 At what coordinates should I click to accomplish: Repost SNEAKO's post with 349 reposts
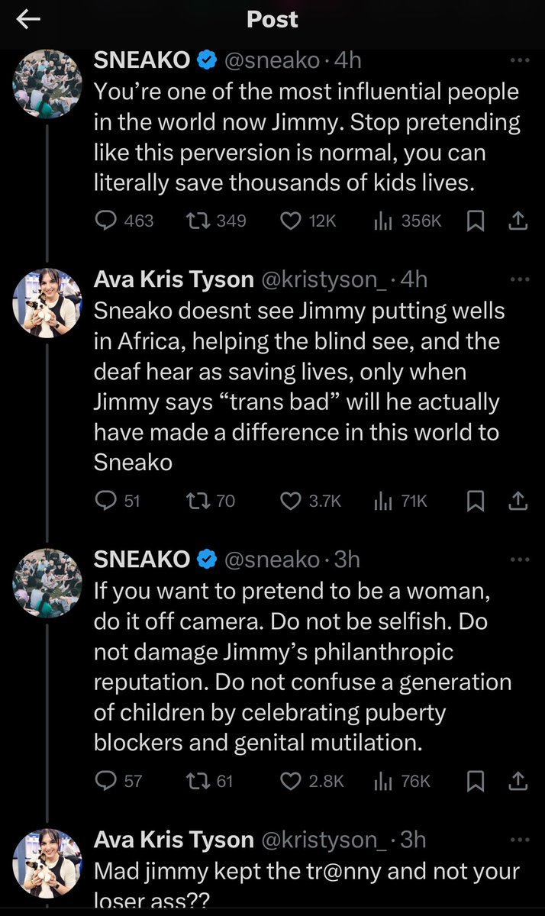[198, 221]
